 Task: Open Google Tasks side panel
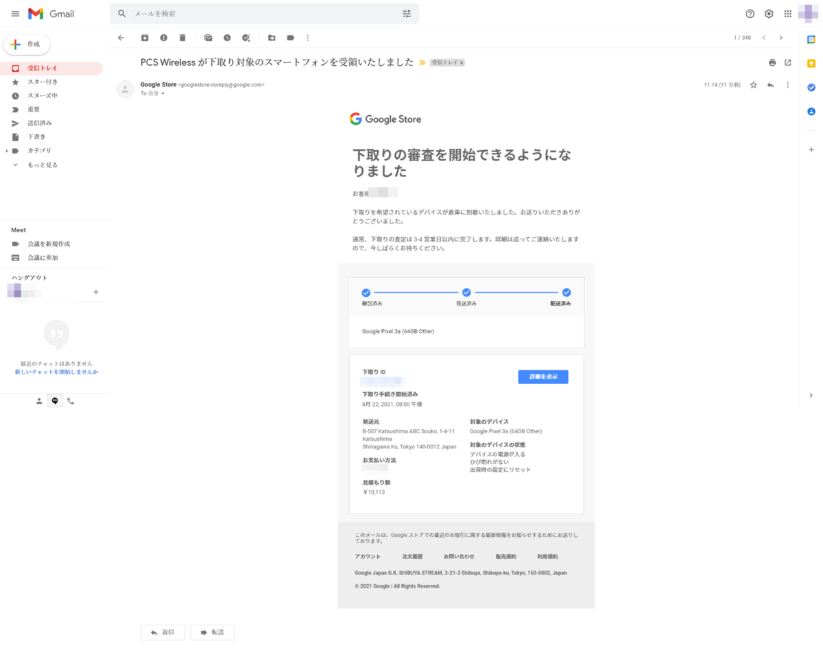(811, 87)
